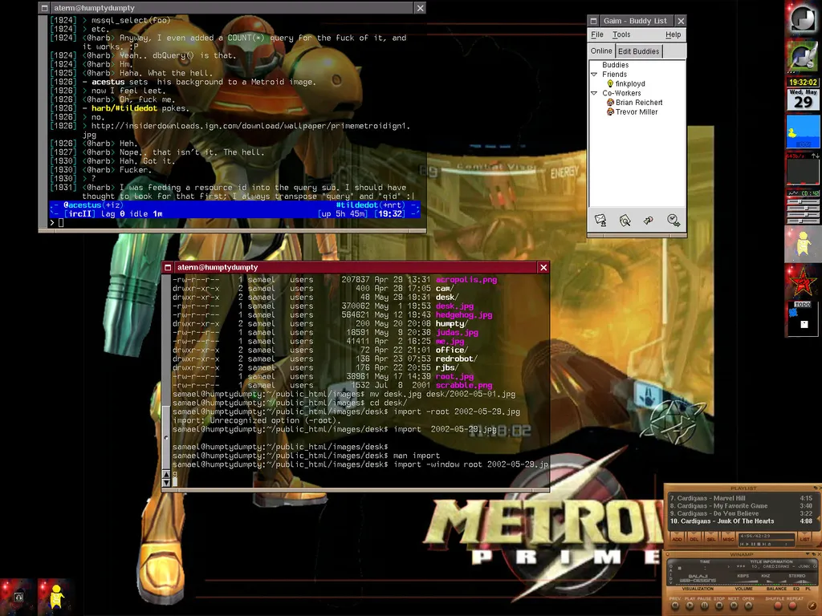Click the Get Info magnifier icon in Gaim

(625, 221)
